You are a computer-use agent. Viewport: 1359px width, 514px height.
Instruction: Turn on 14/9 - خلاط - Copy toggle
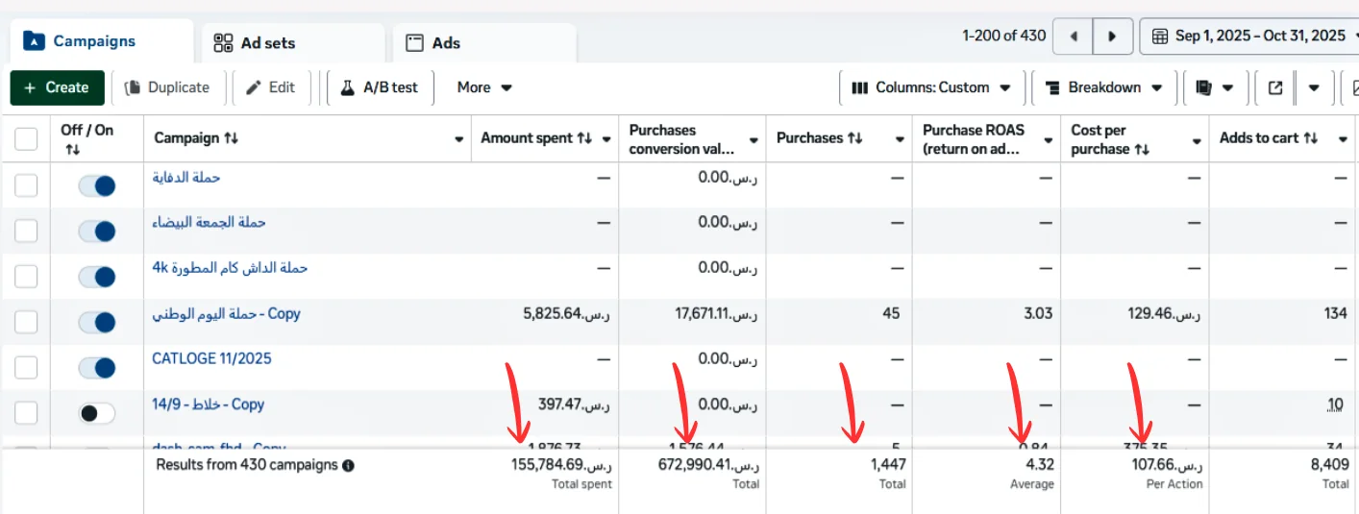tap(97, 413)
